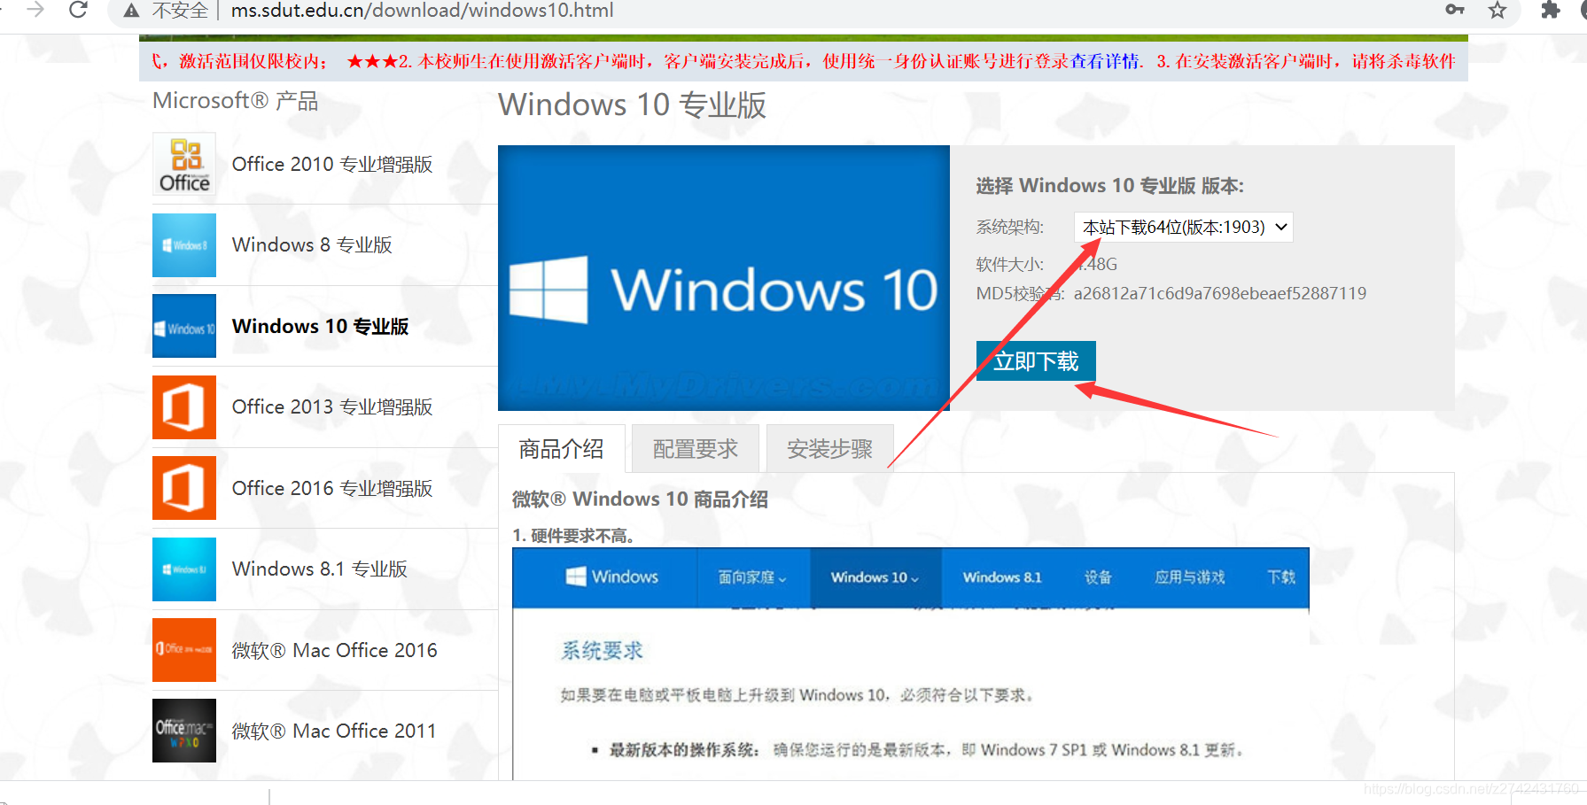
Task: Click the Windows 8.1 product icon
Action: click(184, 569)
